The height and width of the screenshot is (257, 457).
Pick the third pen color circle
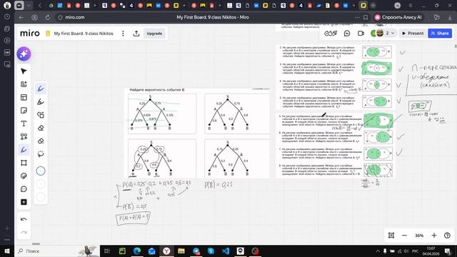point(41,197)
